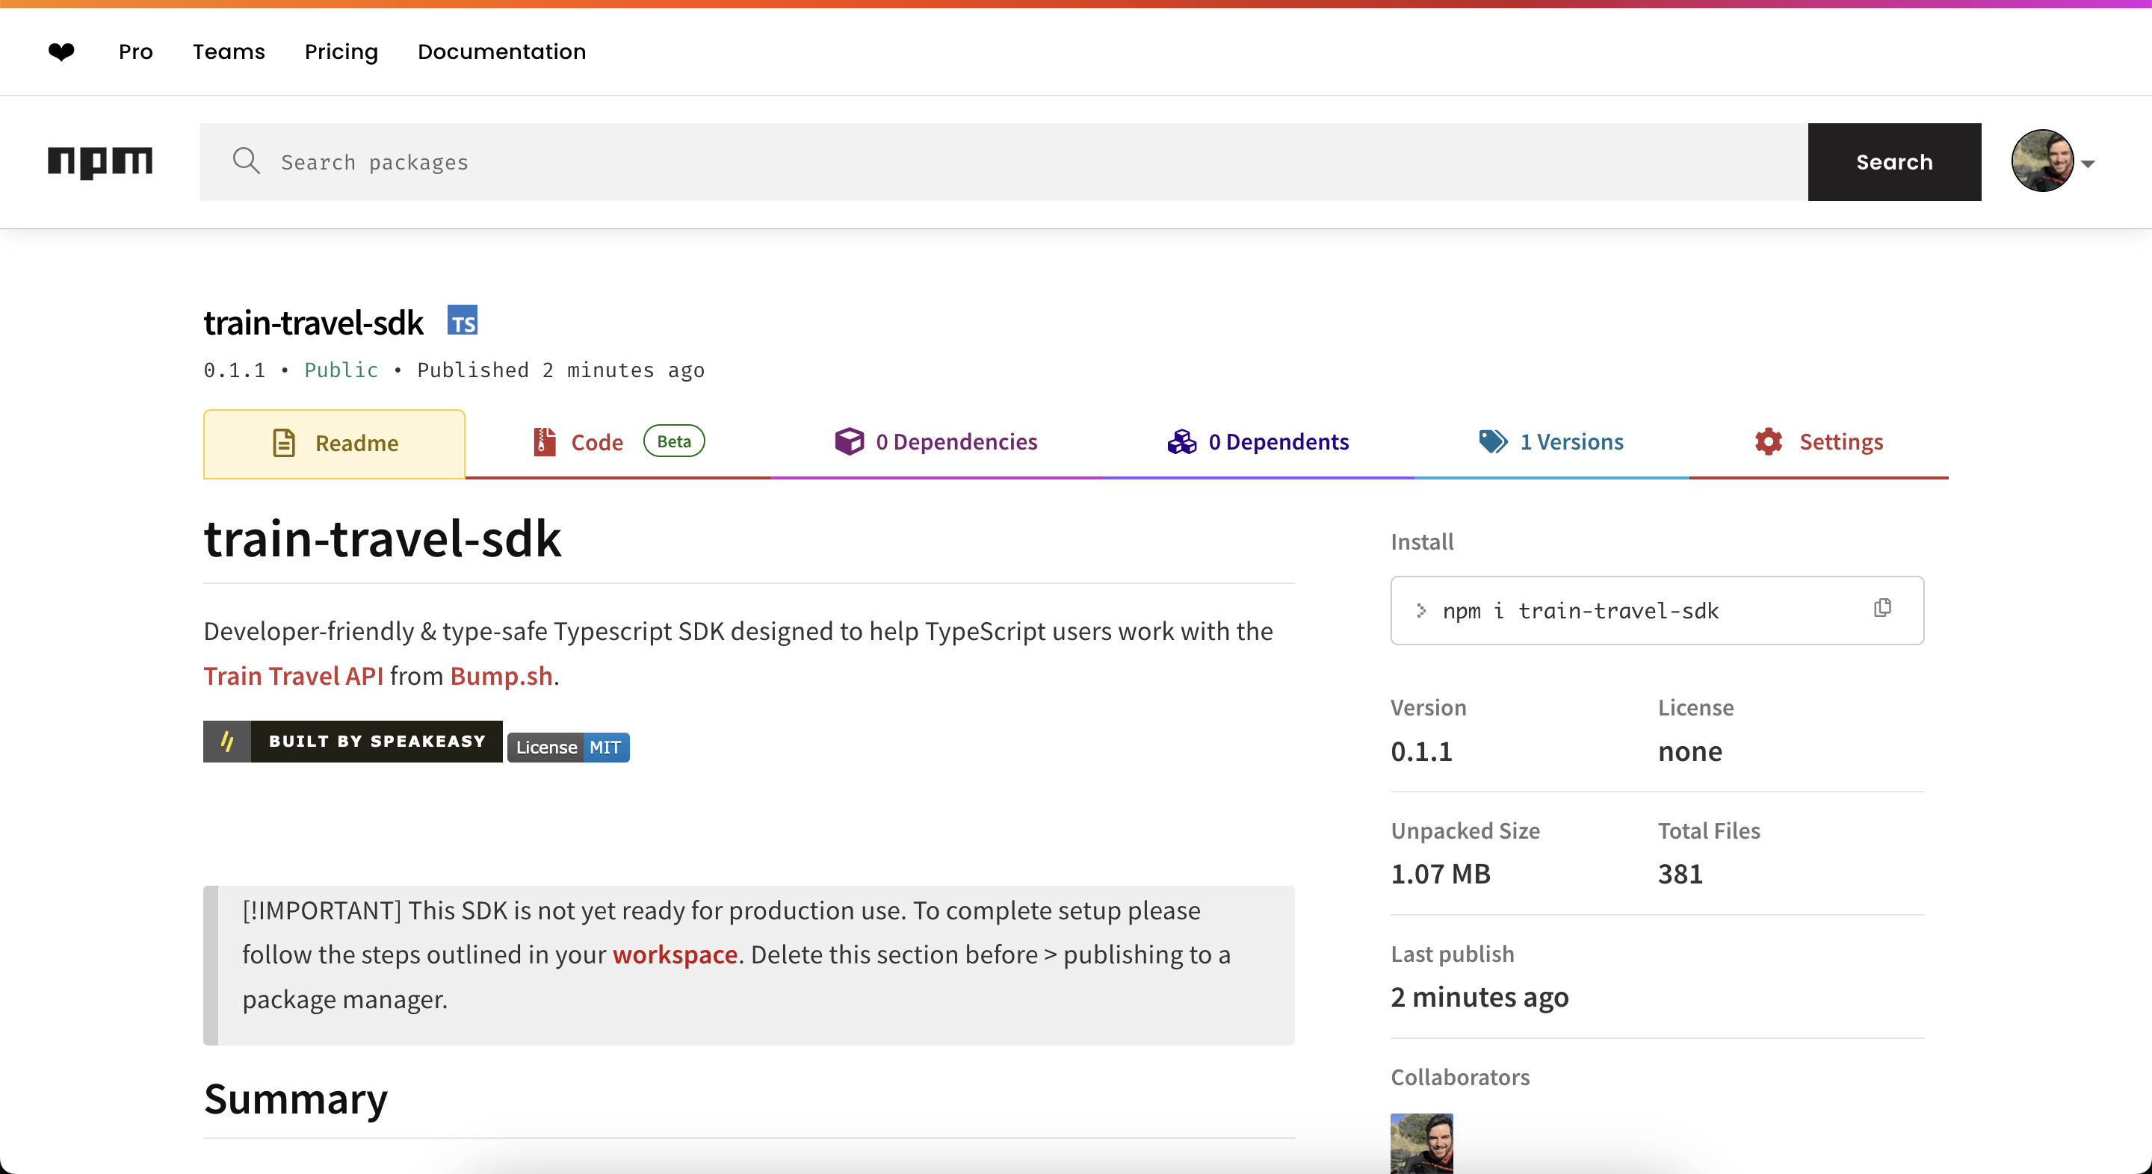Viewport: 2152px width, 1174px height.
Task: Open the Pricing menu item
Action: tap(341, 52)
